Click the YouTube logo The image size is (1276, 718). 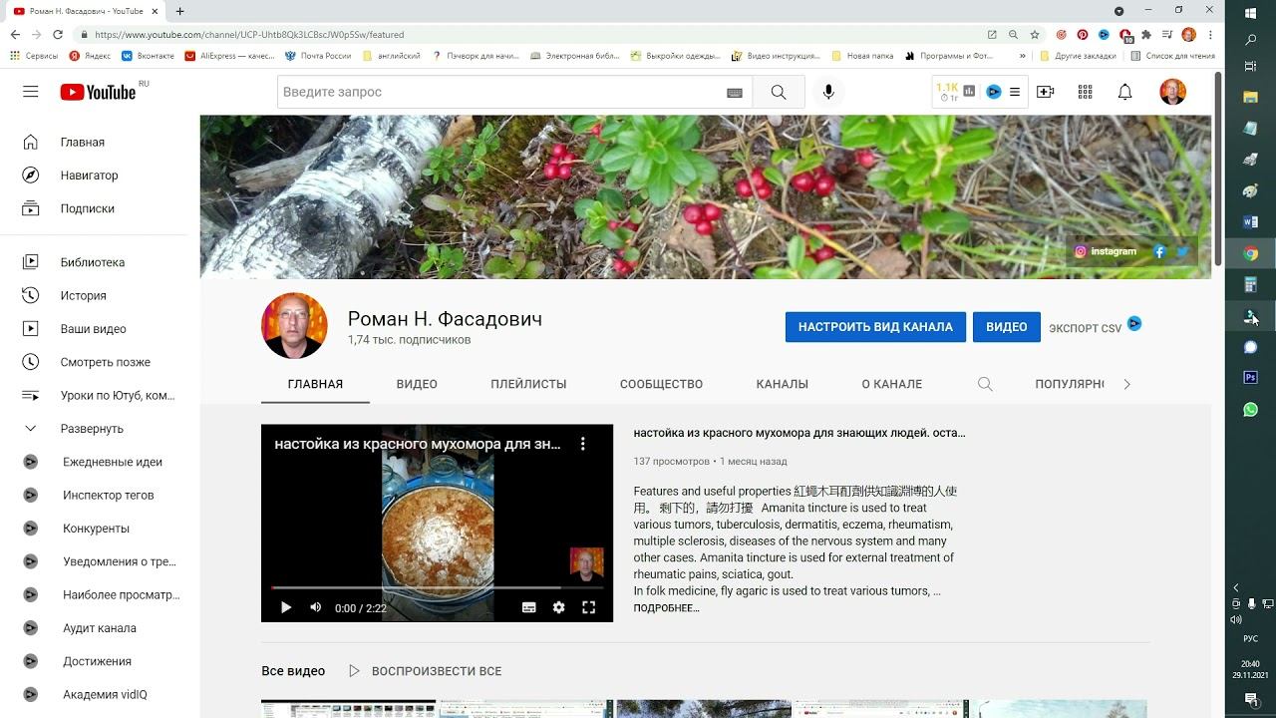(98, 92)
